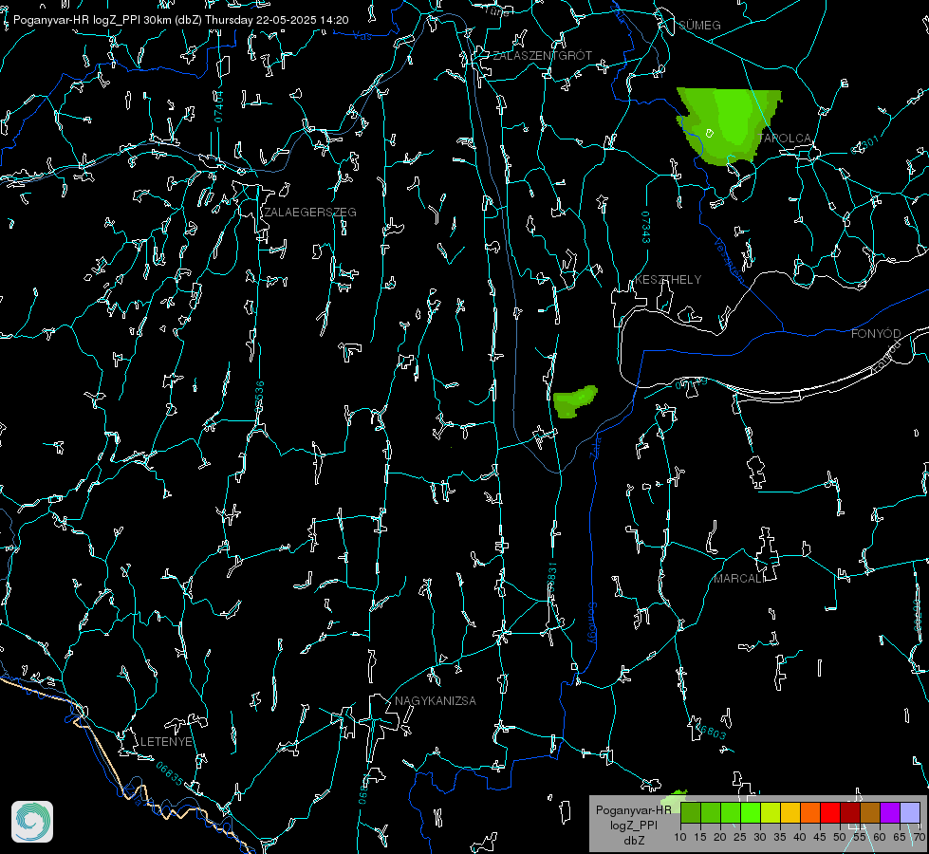Viewport: 929px width, 854px height.
Task: Select the 65-70 dBZ lavender legend swatch
Action: (910, 812)
